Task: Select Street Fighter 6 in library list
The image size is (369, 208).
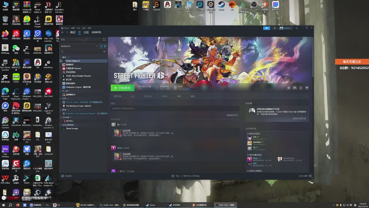Action: pyautogui.click(x=83, y=61)
